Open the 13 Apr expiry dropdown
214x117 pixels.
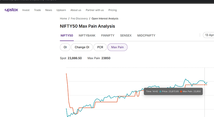click(208, 35)
